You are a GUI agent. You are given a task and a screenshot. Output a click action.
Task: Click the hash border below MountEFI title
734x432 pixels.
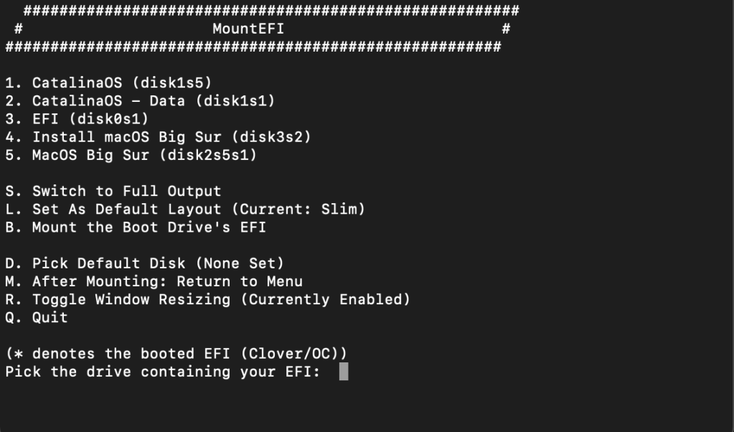coord(253,47)
